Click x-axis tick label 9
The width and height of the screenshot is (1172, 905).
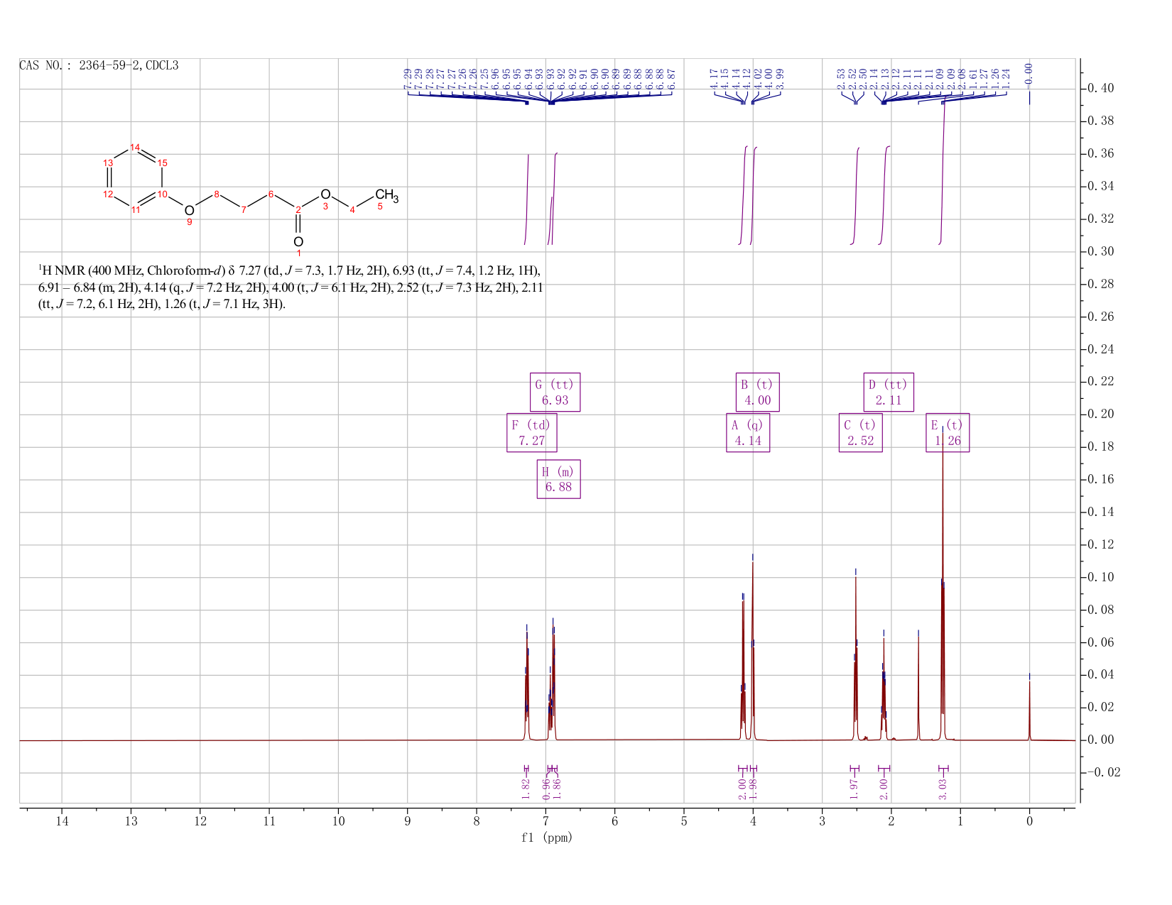coord(408,821)
